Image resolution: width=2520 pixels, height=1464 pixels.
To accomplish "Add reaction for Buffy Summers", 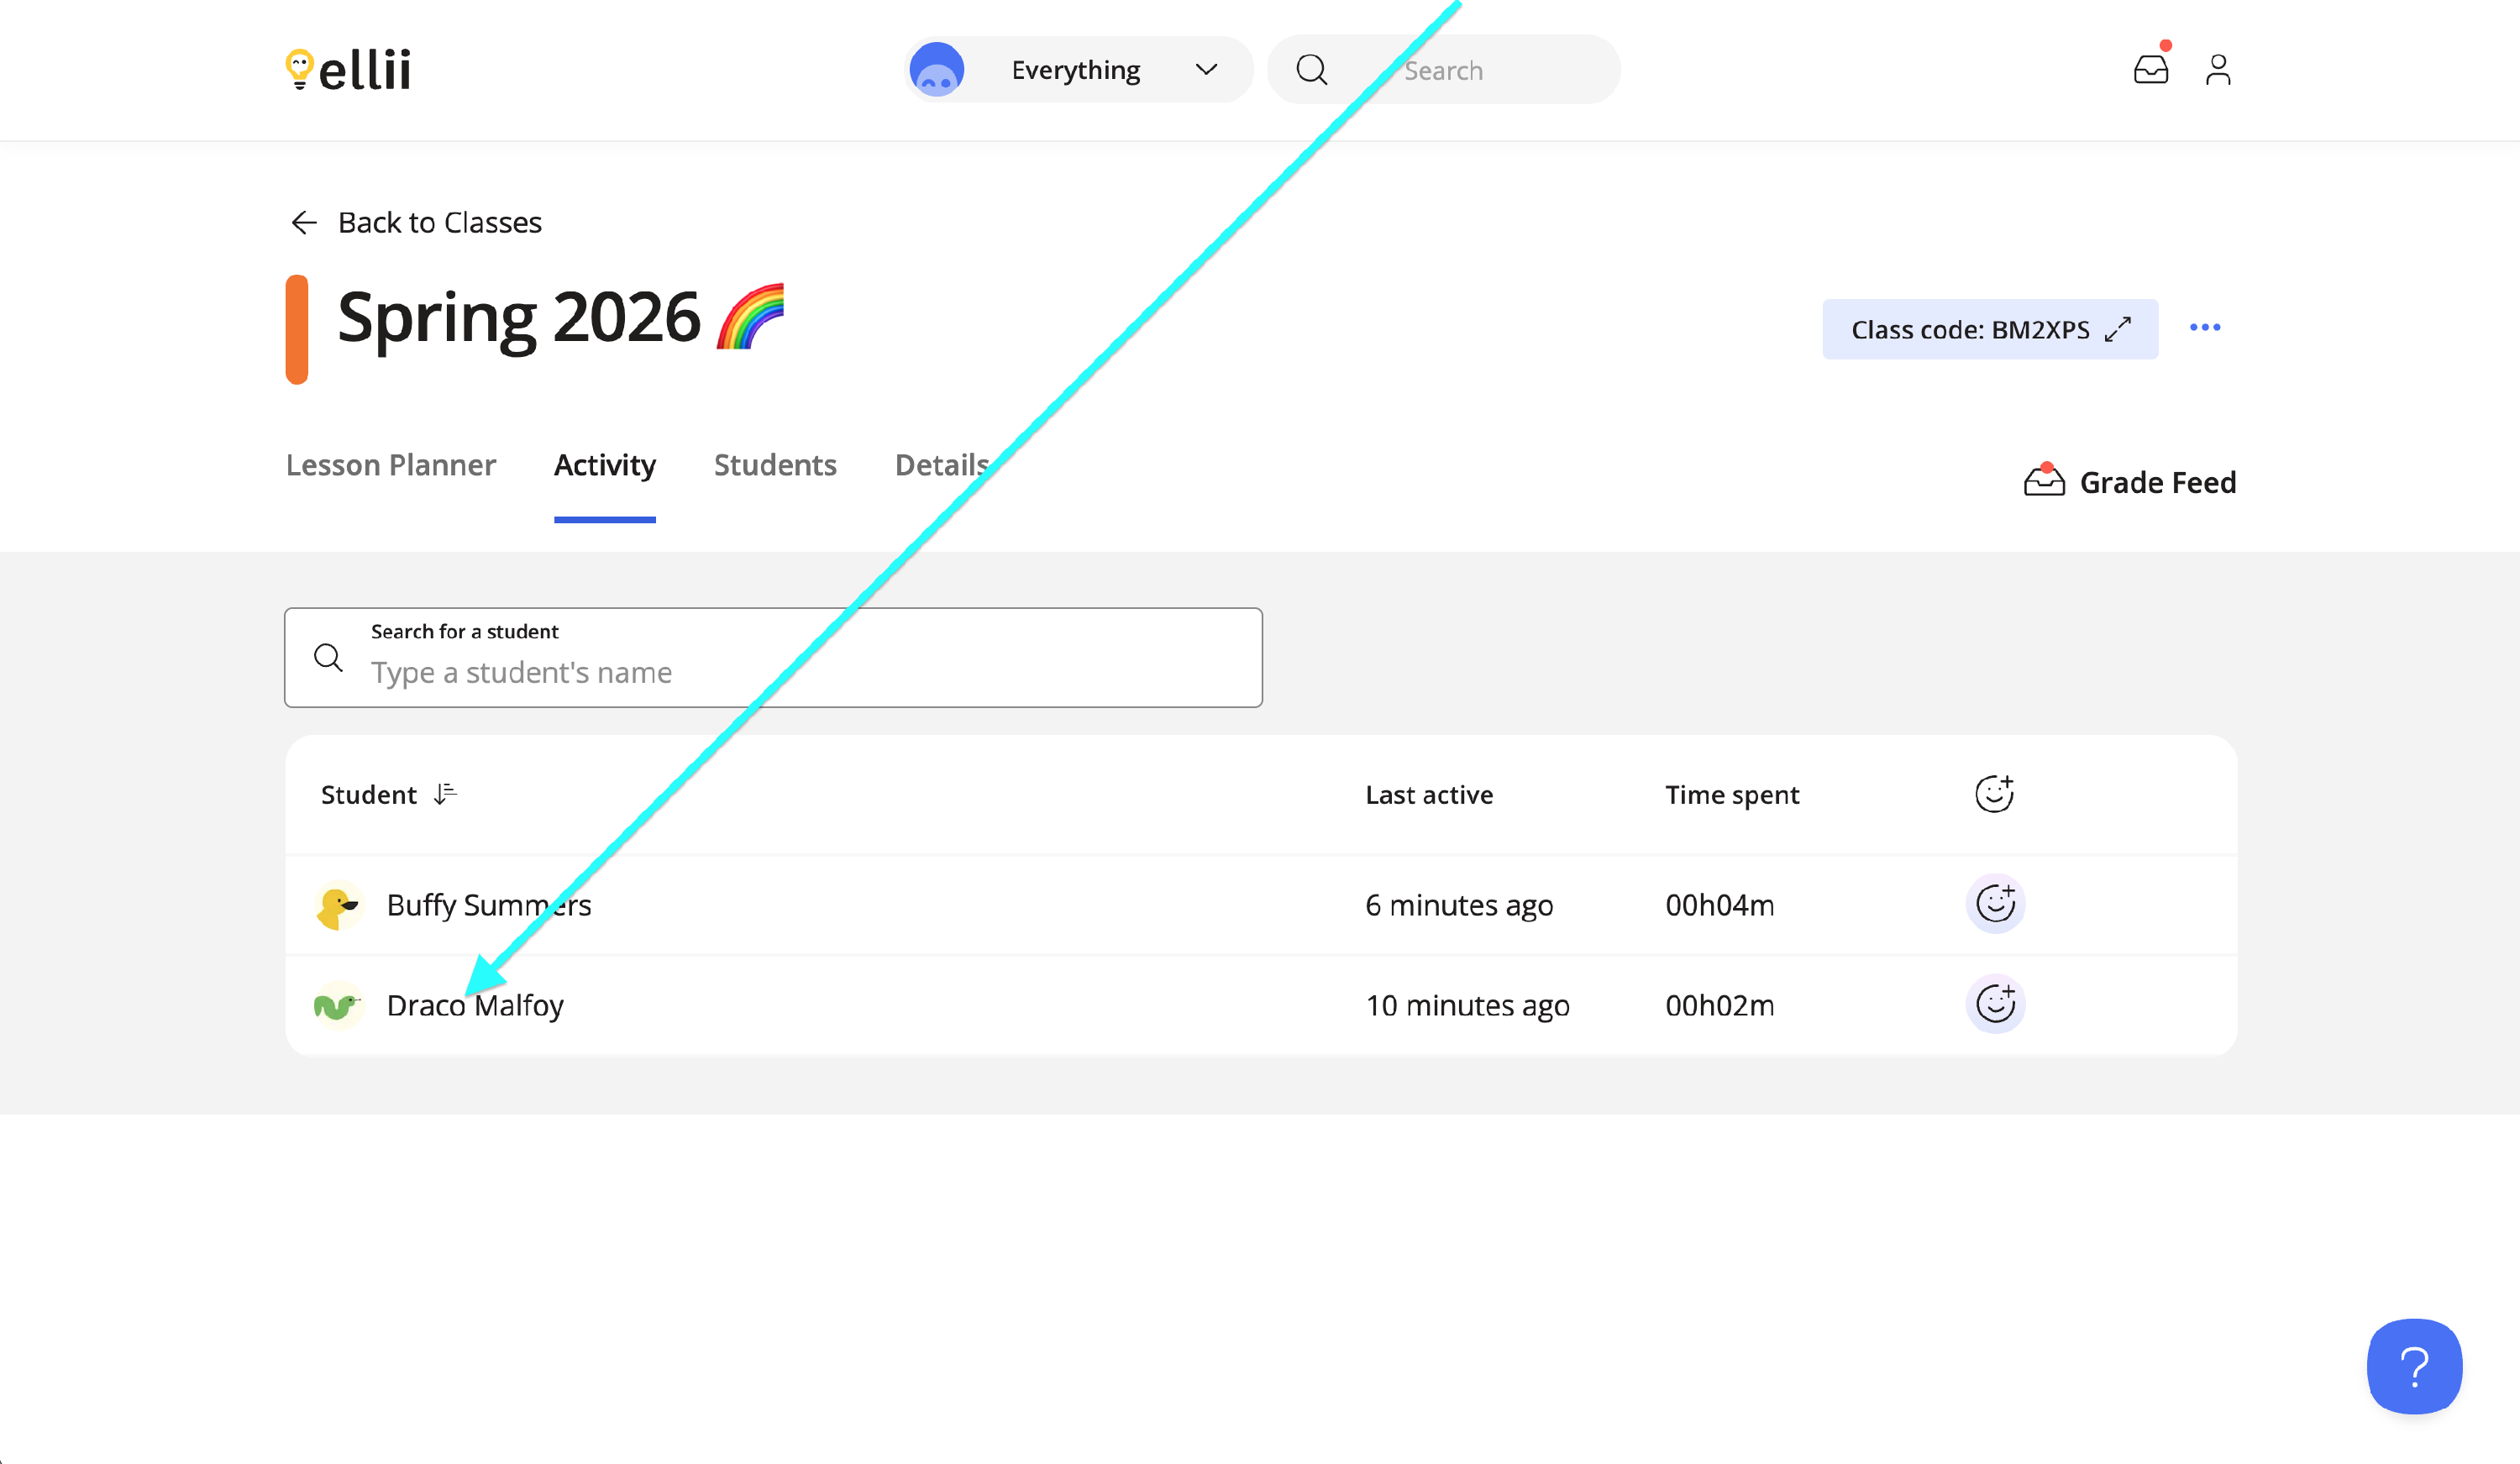I will pos(1994,904).
